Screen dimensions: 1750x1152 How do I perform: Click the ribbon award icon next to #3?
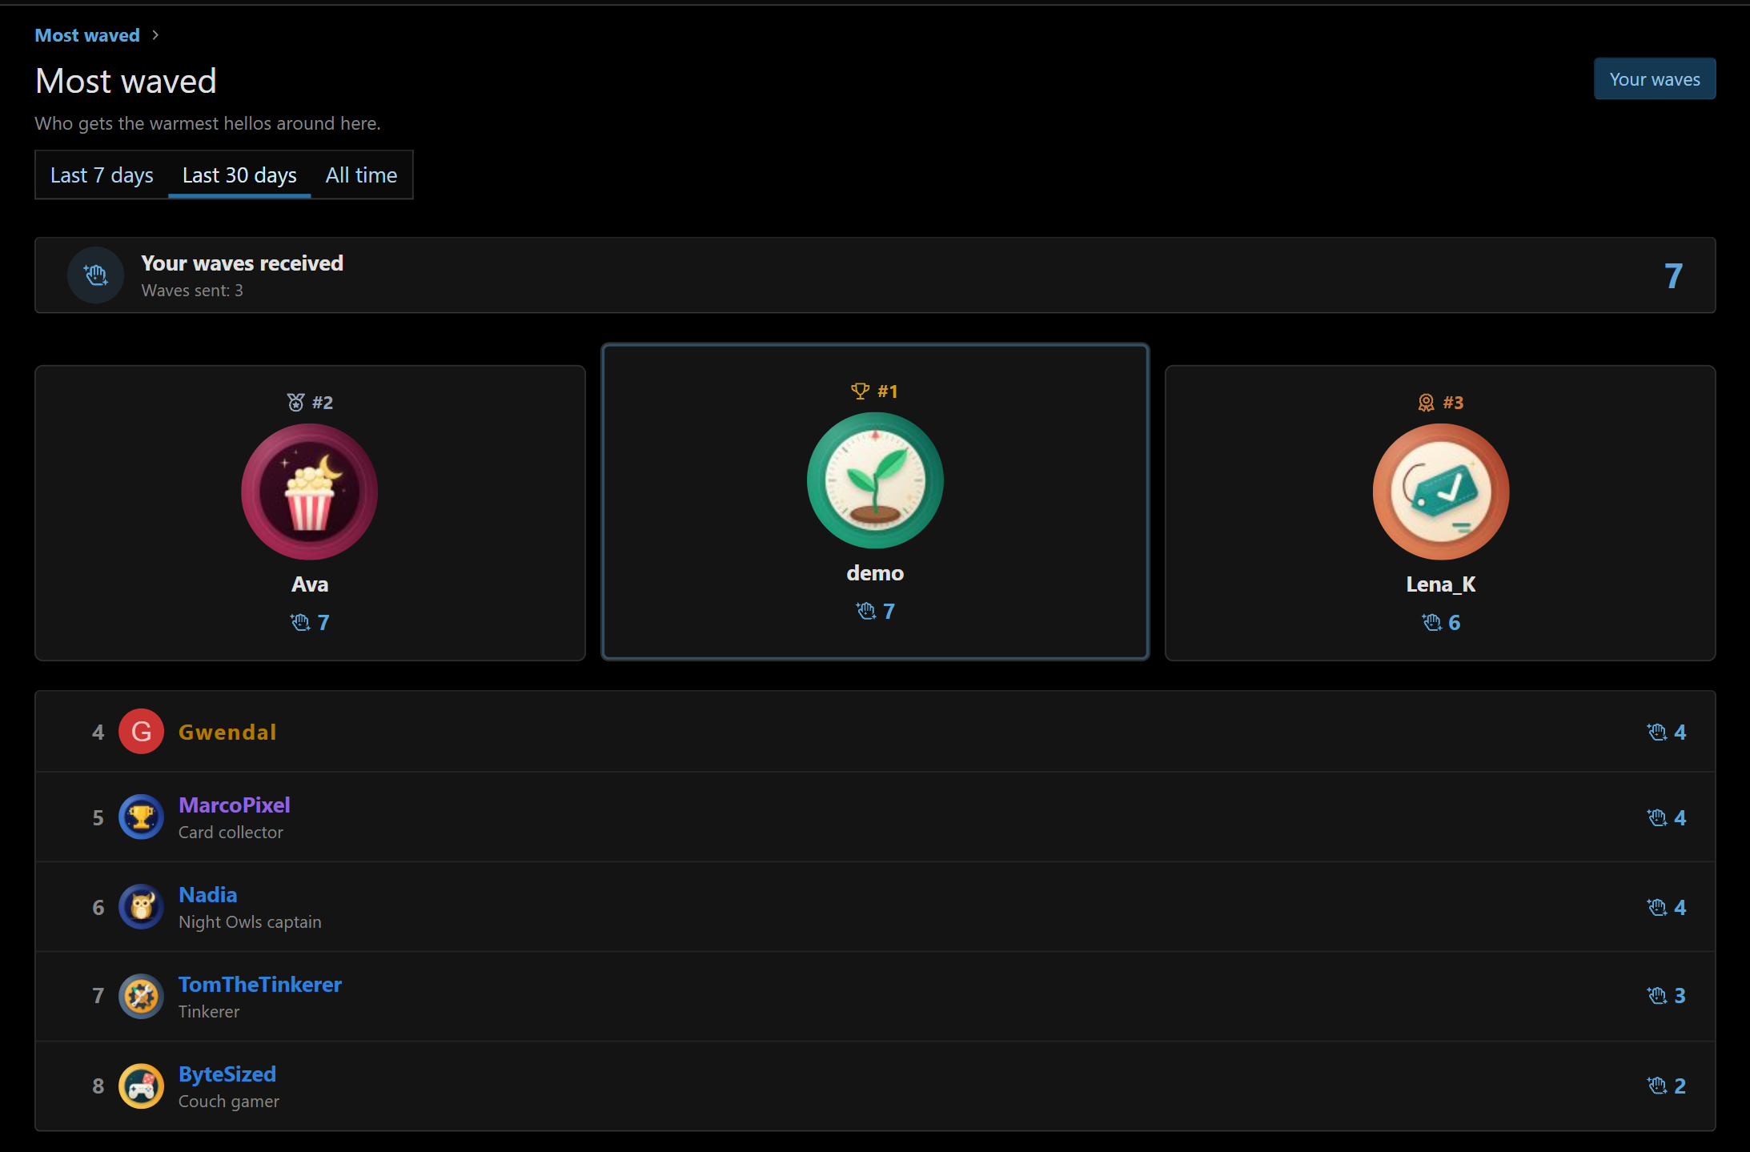(x=1426, y=403)
